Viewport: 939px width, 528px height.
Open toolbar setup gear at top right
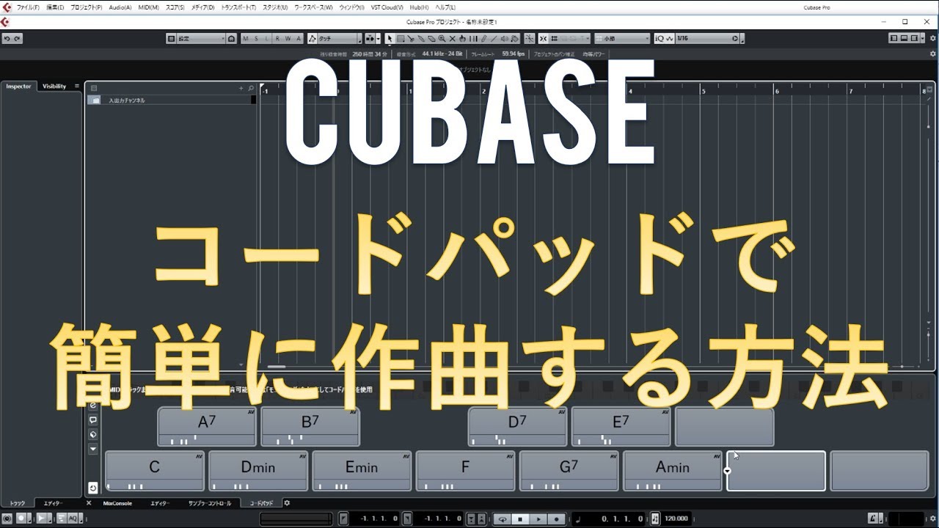[933, 38]
